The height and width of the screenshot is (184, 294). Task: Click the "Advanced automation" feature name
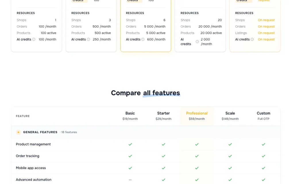pyautogui.click(x=34, y=180)
